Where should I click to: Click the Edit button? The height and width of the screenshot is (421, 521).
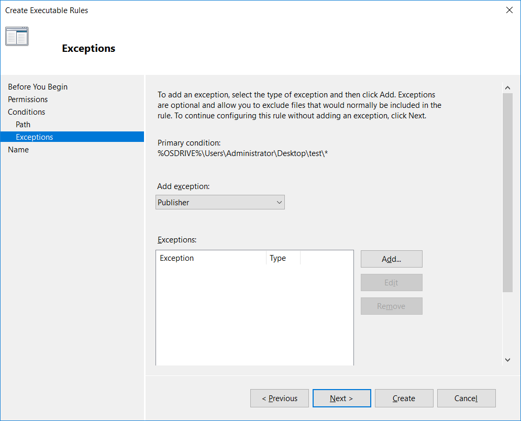tap(392, 282)
